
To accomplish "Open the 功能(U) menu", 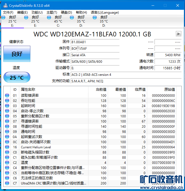I will 37,12.
